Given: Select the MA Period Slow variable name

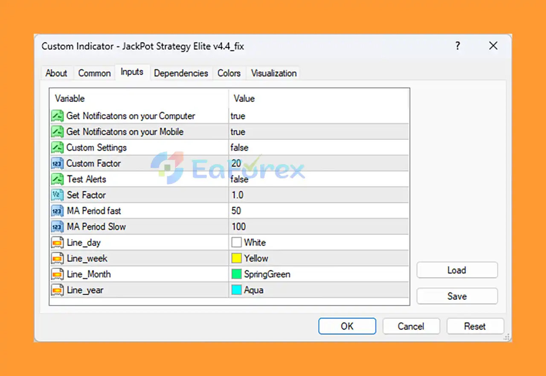Looking at the screenshot, I should tap(96, 226).
